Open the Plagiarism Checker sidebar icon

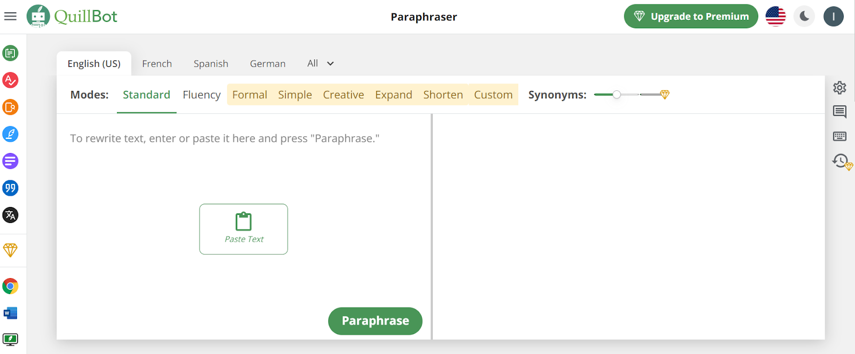point(10,107)
